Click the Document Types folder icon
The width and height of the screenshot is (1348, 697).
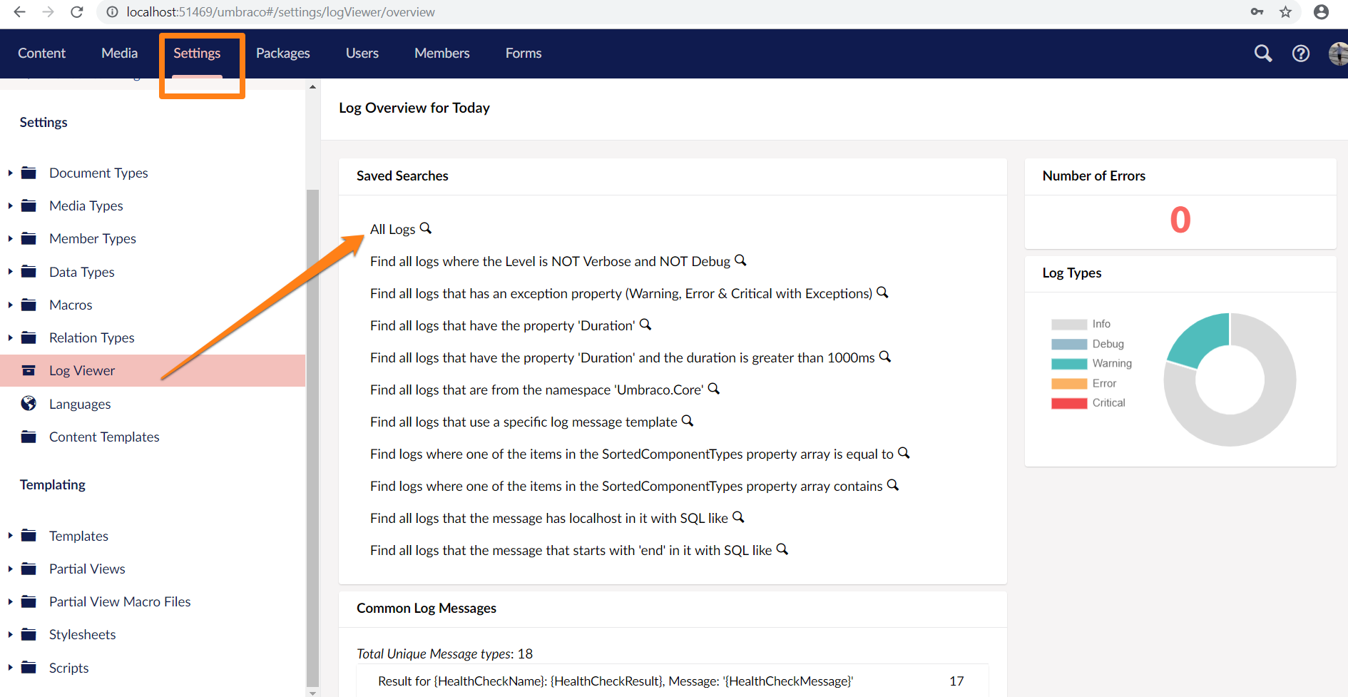(29, 173)
